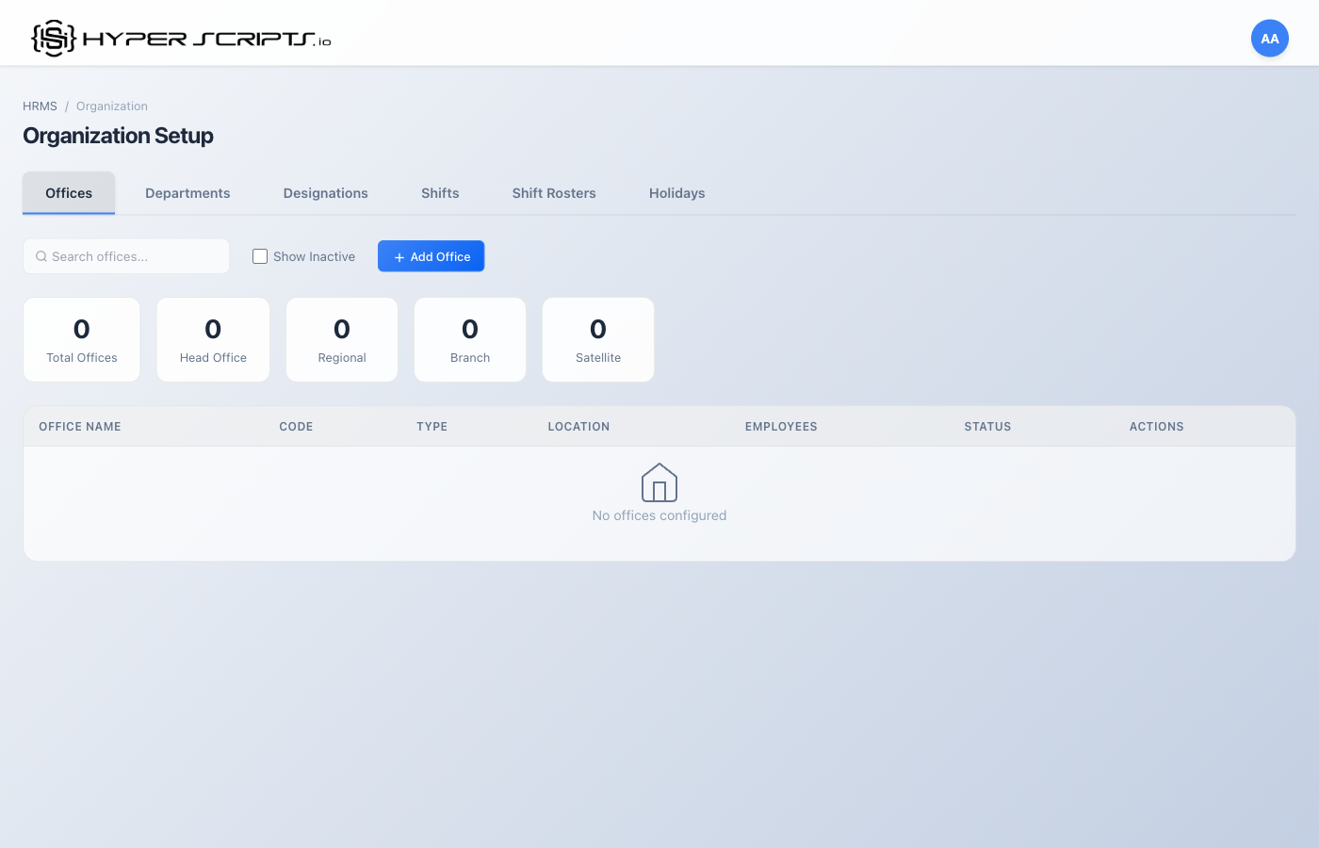
Task: Click the Add Office button
Action: [431, 255]
